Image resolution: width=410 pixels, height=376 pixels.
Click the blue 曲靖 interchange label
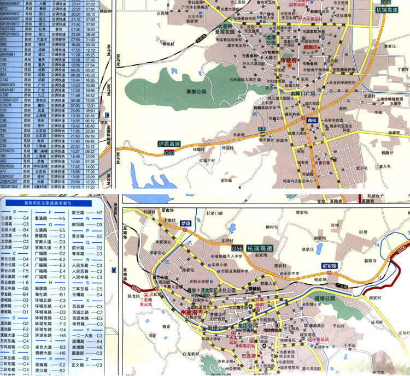(x=312, y=121)
